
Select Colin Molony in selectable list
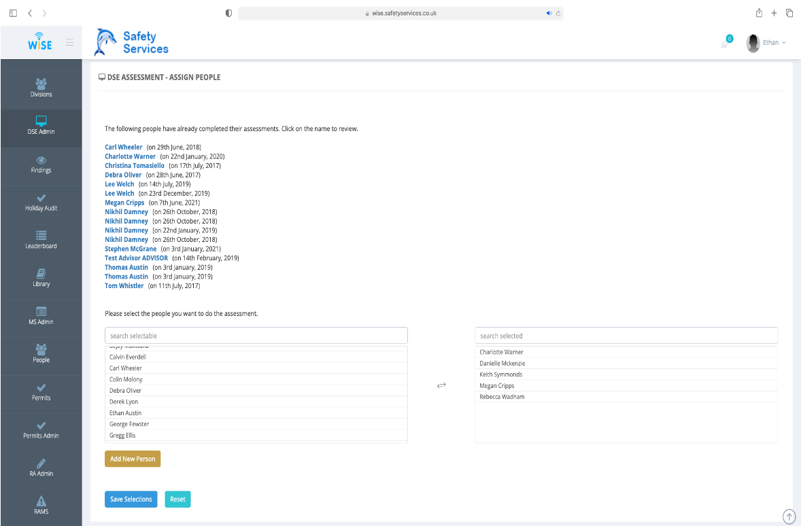click(x=256, y=379)
